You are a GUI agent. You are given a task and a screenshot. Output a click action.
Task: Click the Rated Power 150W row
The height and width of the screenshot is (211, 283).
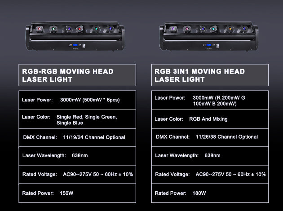click(x=77, y=193)
